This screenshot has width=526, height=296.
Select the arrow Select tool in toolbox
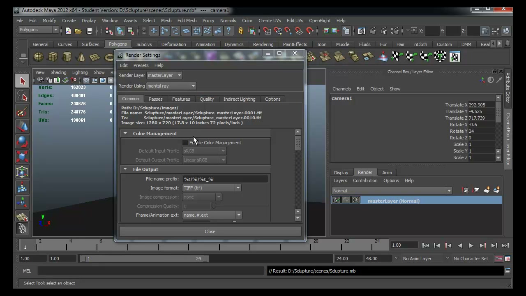[22, 81]
